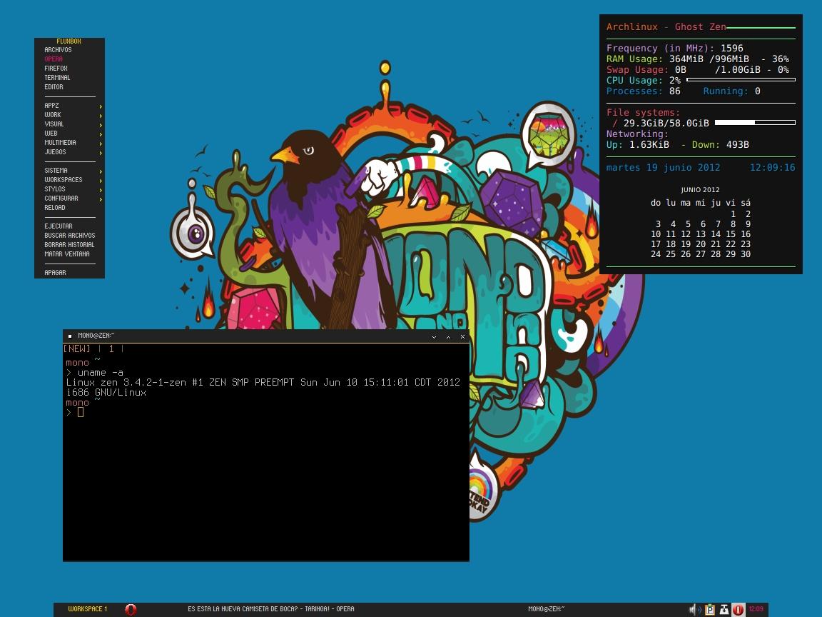Click the terminal prompt cursor

[x=80, y=412]
